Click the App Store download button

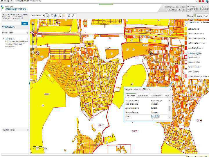click(192, 8)
